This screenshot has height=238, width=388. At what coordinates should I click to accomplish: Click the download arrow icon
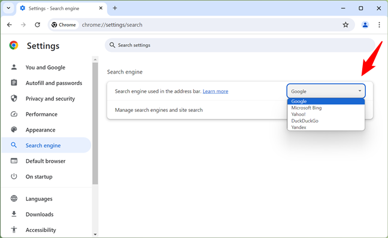[x=14, y=213]
